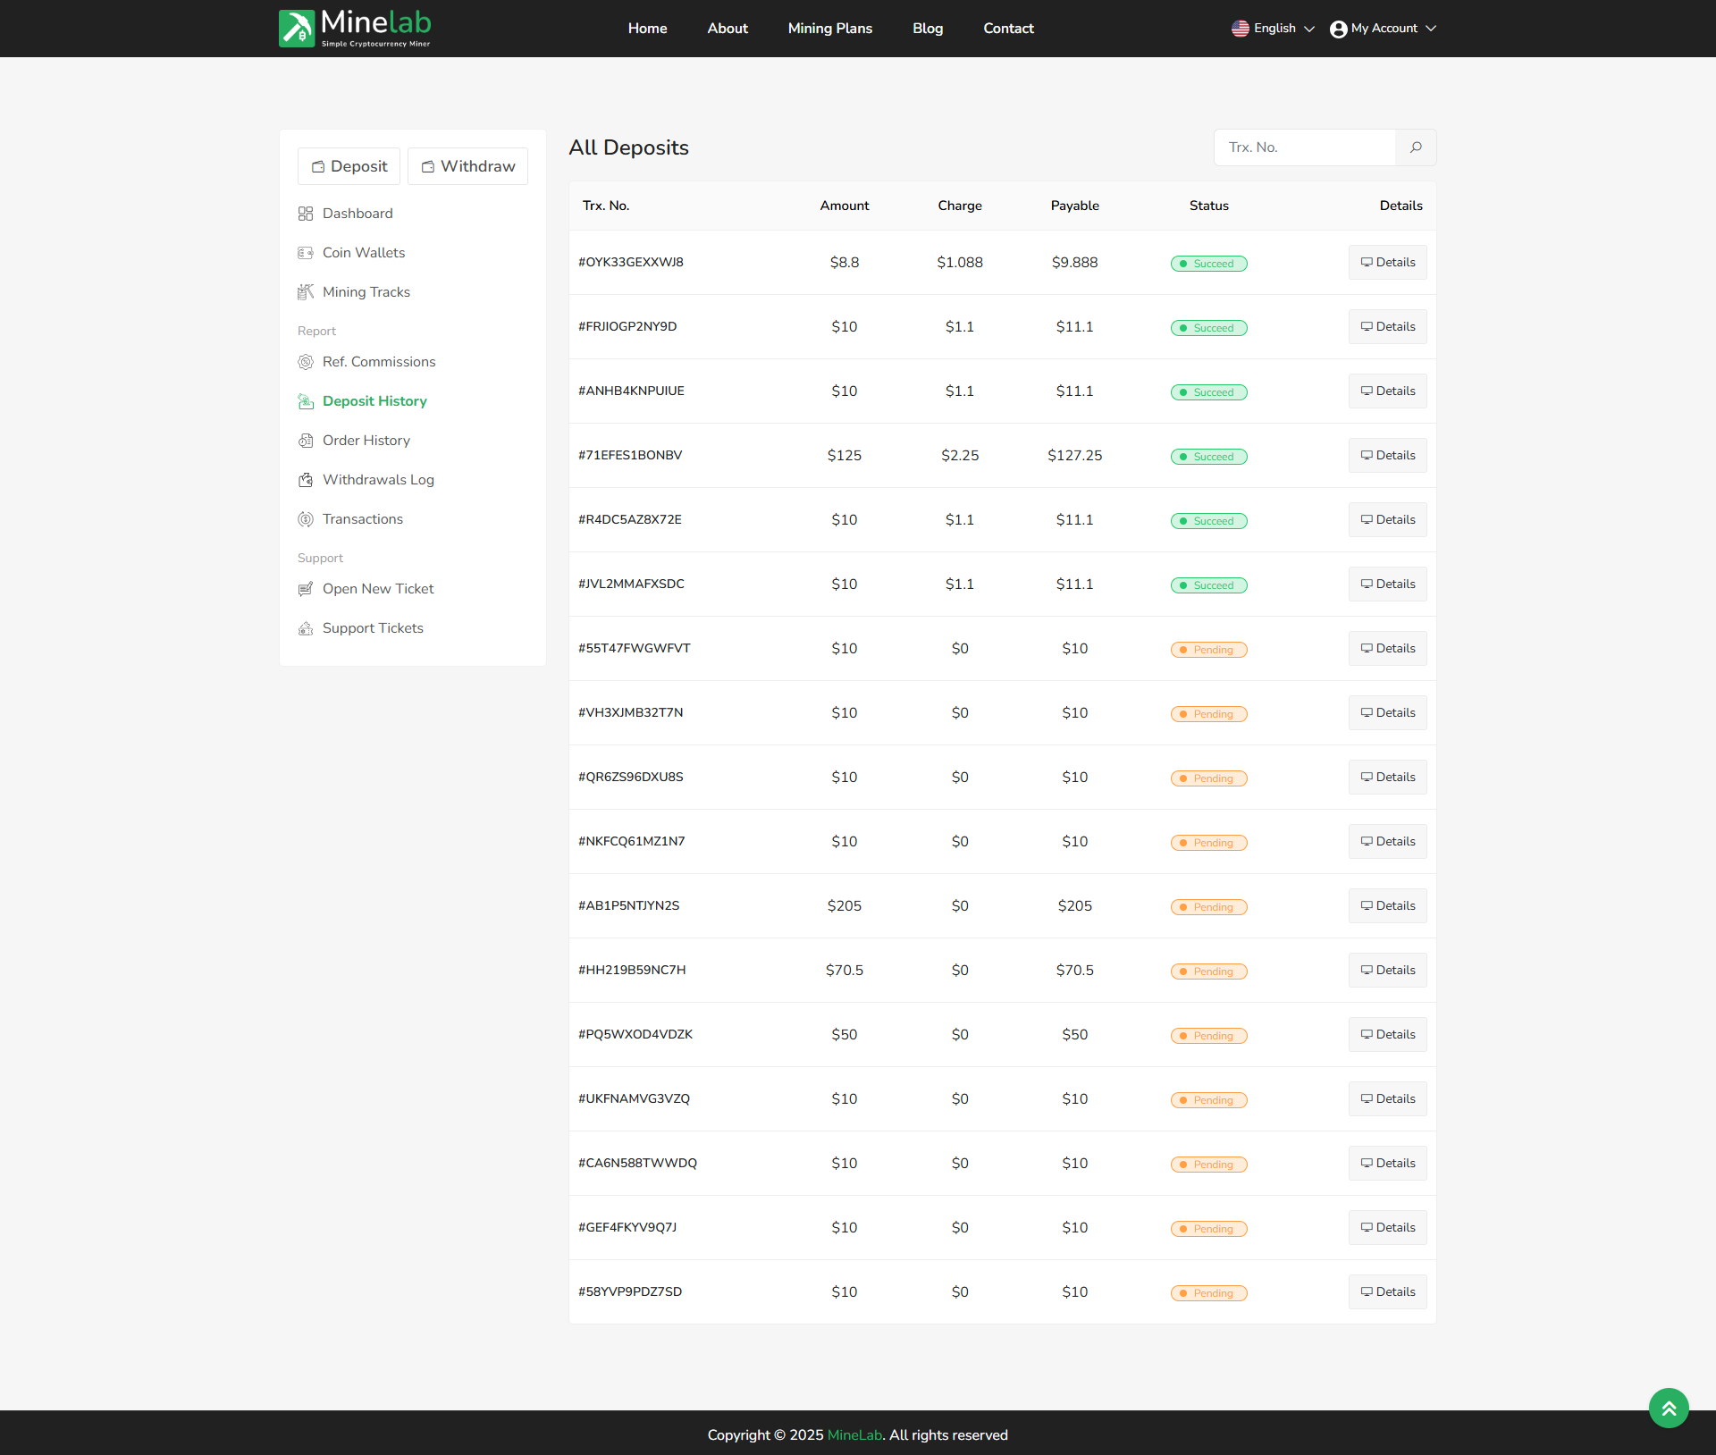Click the Withdraw button in sidebar
The height and width of the screenshot is (1455, 1716).
[467, 166]
